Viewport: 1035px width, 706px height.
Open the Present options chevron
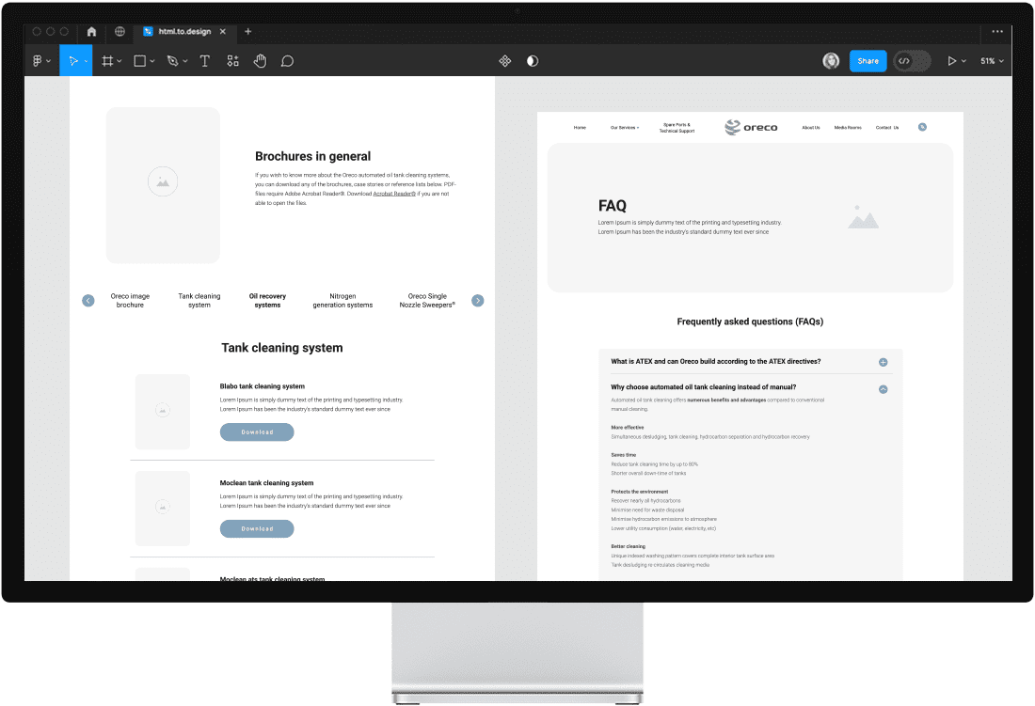point(963,61)
